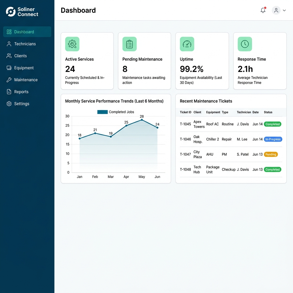The image size is (293, 293).
Task: Click the Feb data point labeled 21
Action: (x=95, y=133)
